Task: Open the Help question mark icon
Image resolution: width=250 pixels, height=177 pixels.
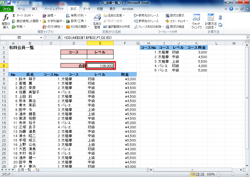Action: [231, 9]
